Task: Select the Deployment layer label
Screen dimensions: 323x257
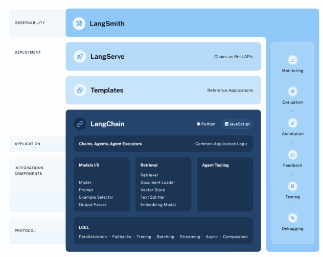Action: [x=28, y=52]
